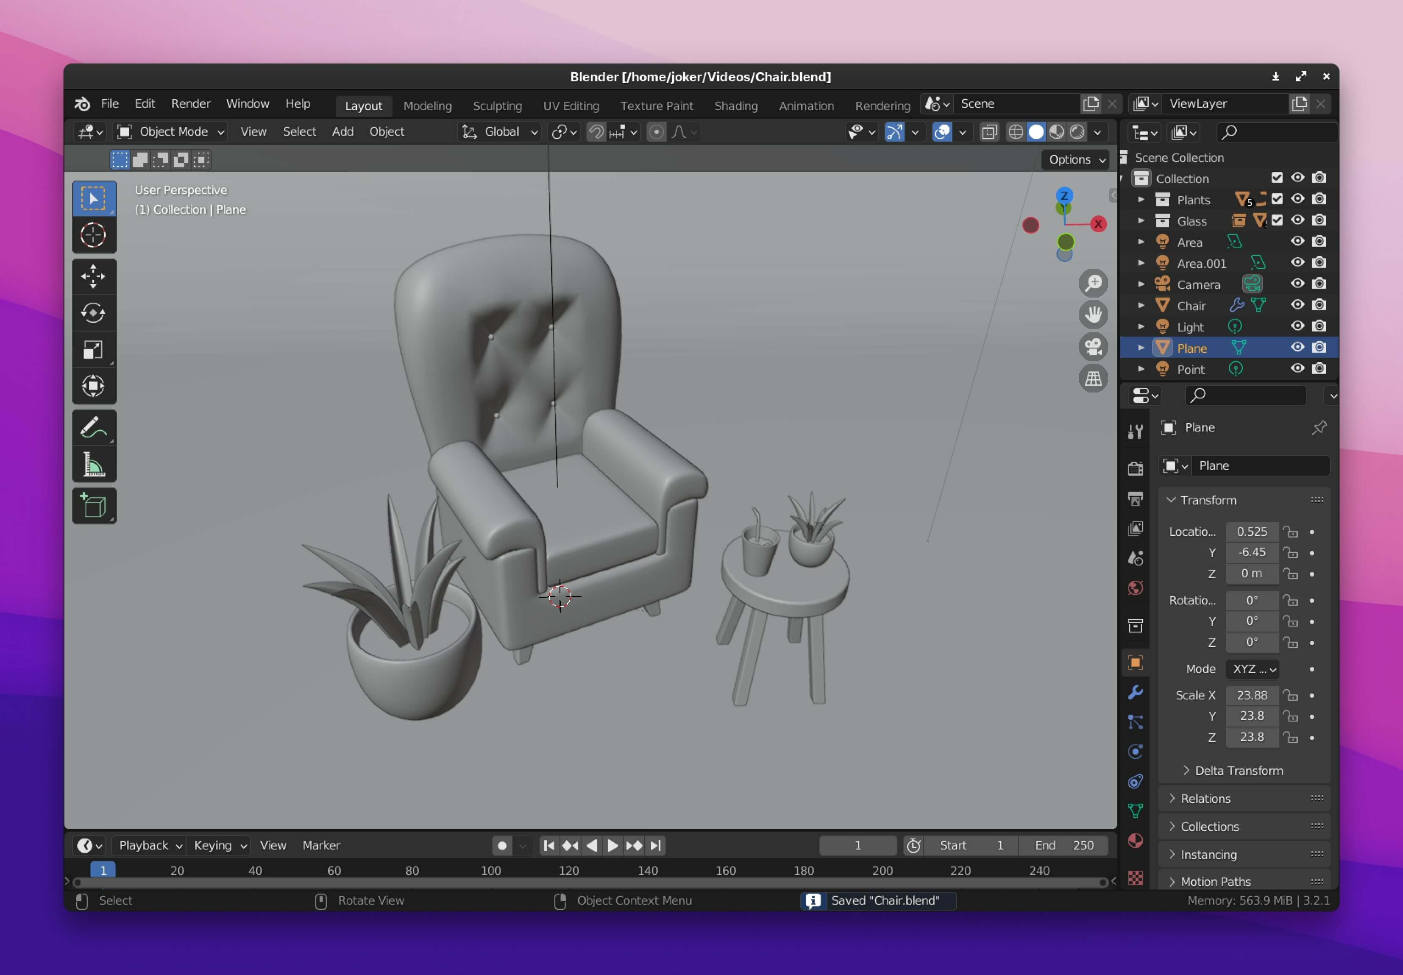Screen dimensions: 1403x975
Task: Activate the Annotate pencil tool
Action: pyautogui.click(x=93, y=428)
